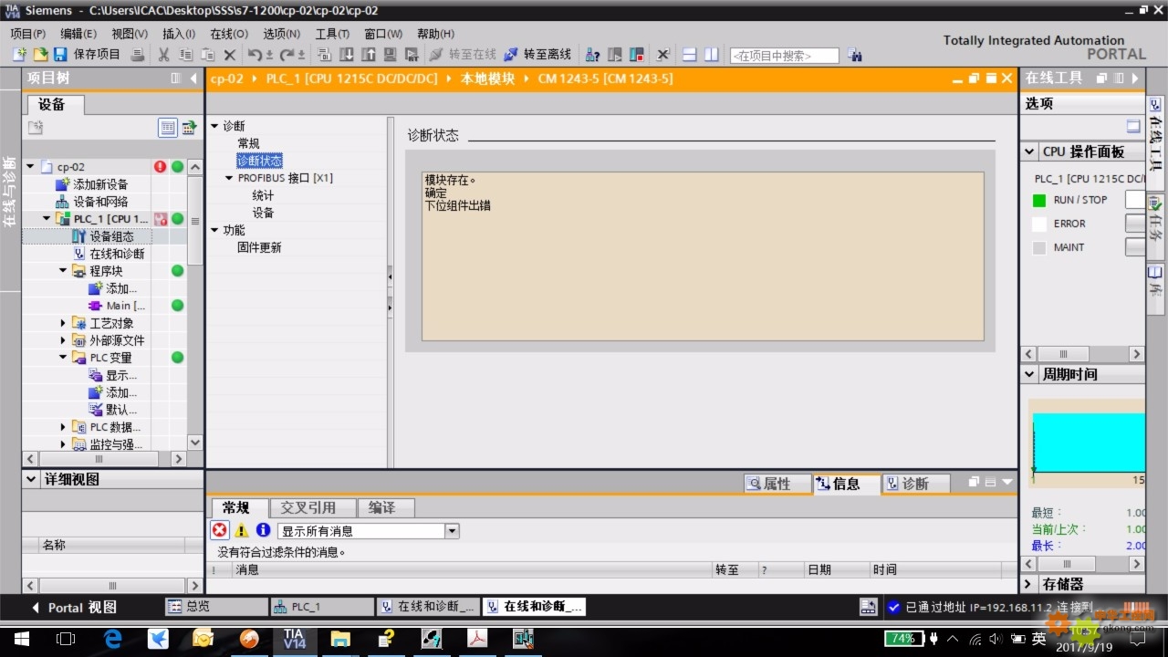Screen dimensions: 1168x657
Task: Select 固件更新 under 功能
Action: coord(259,247)
